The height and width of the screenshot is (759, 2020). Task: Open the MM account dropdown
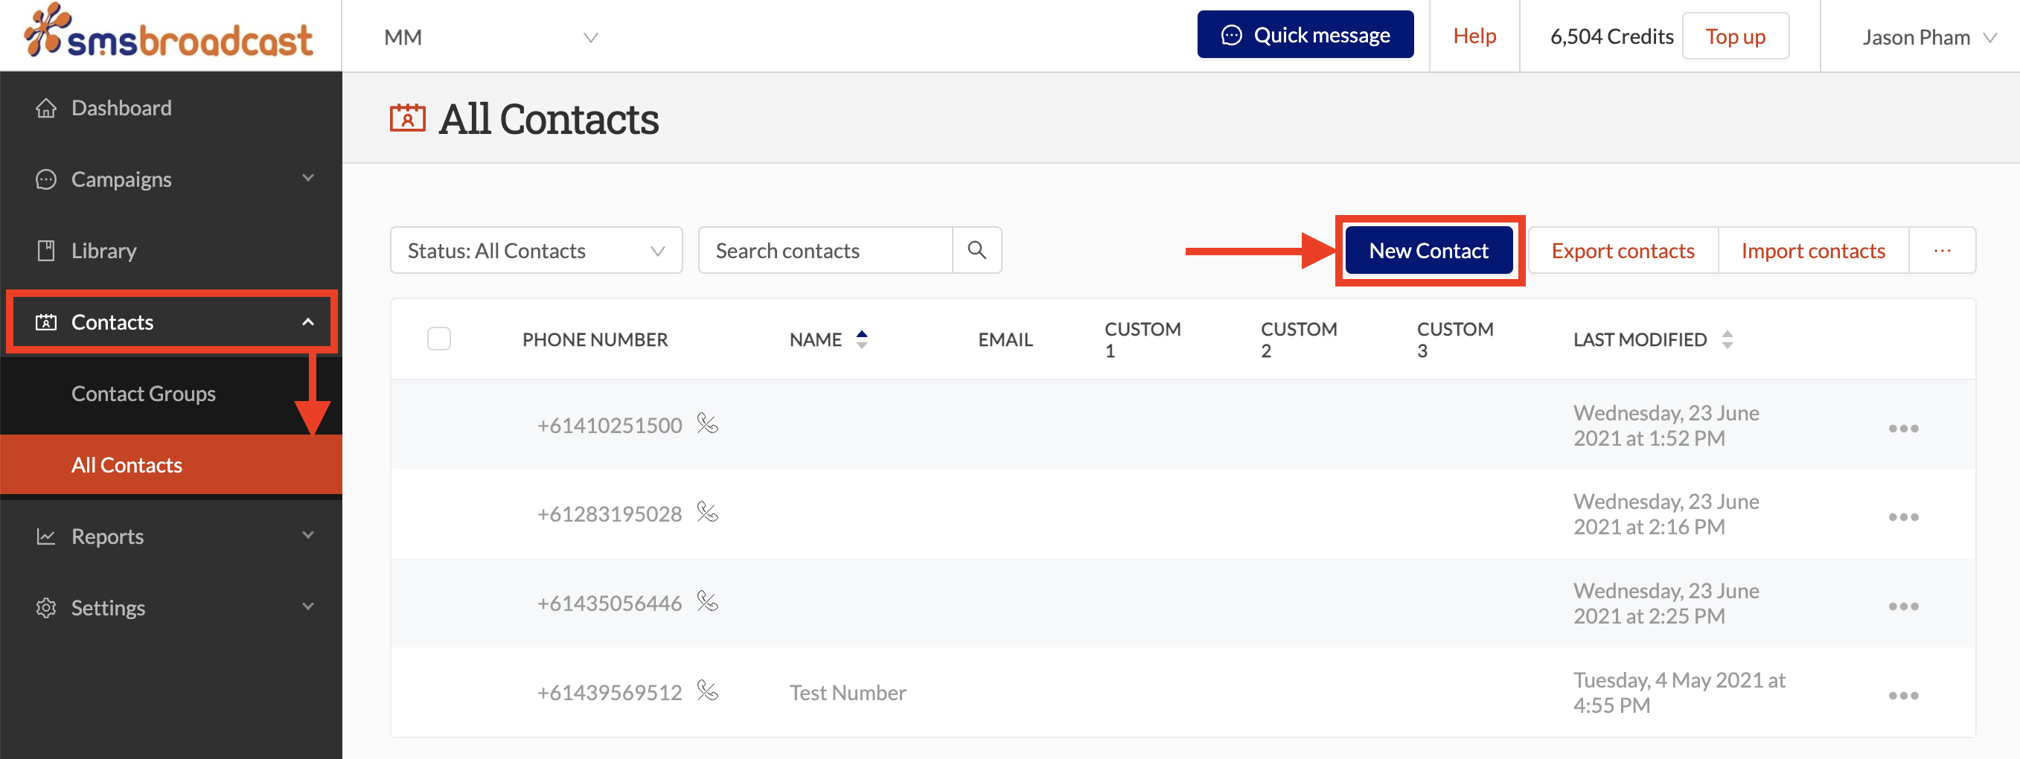coord(491,37)
